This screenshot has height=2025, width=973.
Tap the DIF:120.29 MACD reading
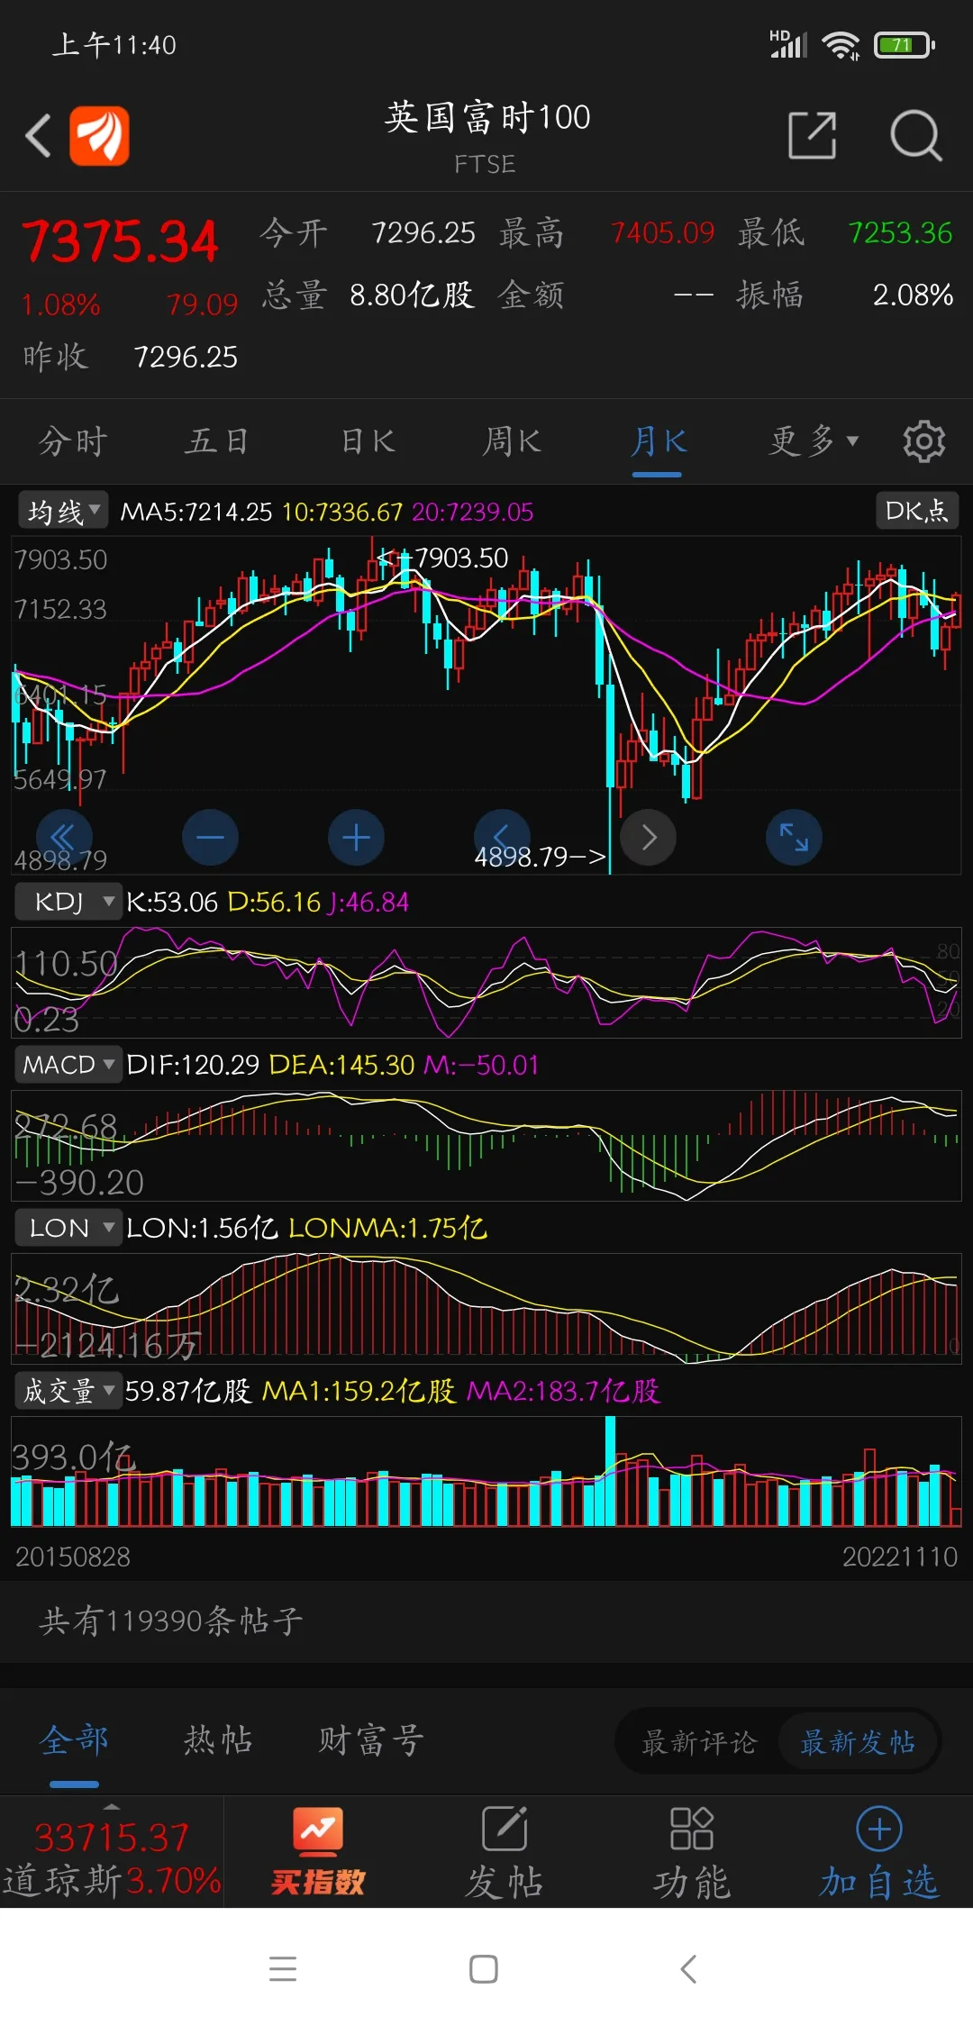click(193, 1065)
